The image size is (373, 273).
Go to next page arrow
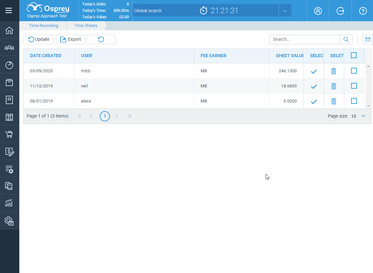(116, 116)
